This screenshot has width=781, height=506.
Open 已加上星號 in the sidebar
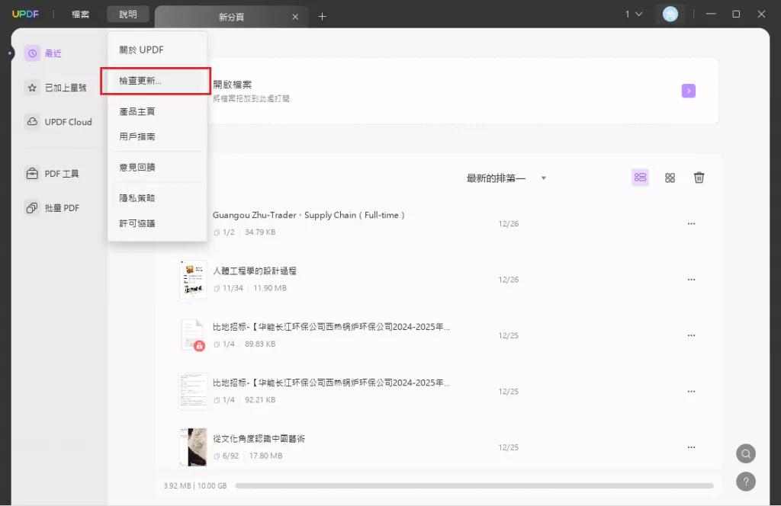(66, 88)
